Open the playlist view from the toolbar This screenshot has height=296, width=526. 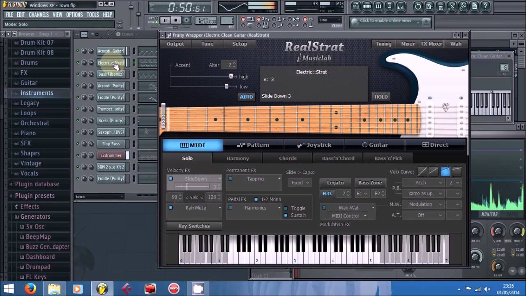click(x=356, y=6)
